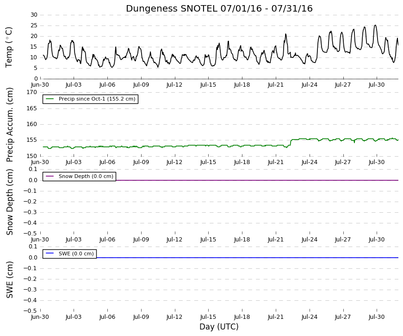403x336 pixels.
Task: Click the SWE (0.0 cm) legend text
Action: (76, 254)
